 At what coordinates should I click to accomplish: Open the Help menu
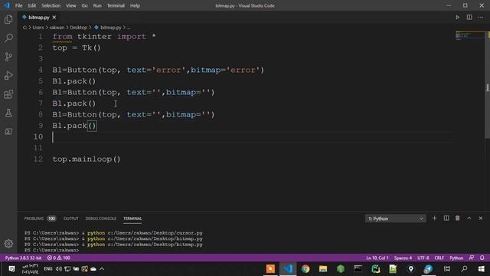(135, 5)
